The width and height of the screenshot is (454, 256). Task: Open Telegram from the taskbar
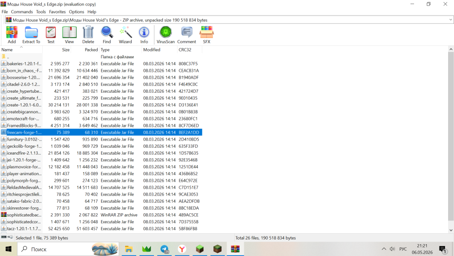point(164,249)
